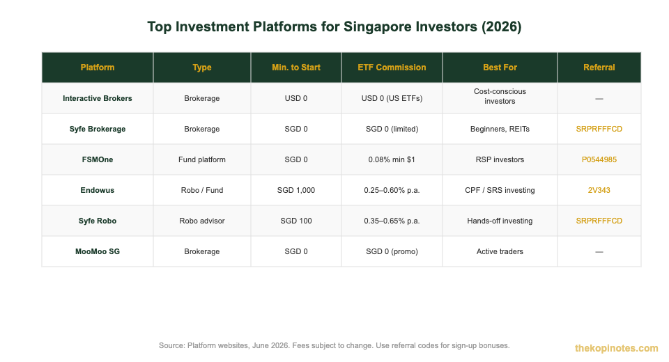Screen dimensions: 669x362
Task: Click 'Brokerage' type in MooMoo SG row
Action: (x=202, y=251)
